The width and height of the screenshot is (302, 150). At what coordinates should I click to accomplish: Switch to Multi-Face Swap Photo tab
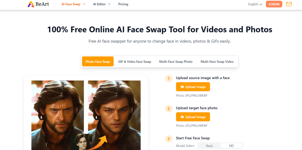pos(176,62)
